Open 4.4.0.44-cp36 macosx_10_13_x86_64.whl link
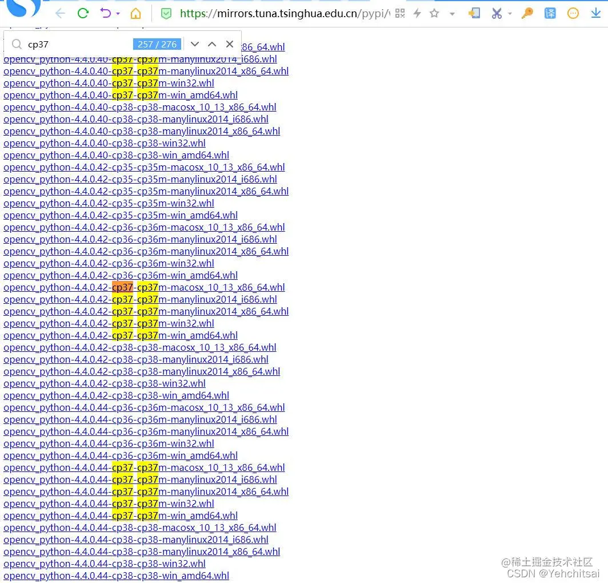The image size is (608, 583). point(144,408)
